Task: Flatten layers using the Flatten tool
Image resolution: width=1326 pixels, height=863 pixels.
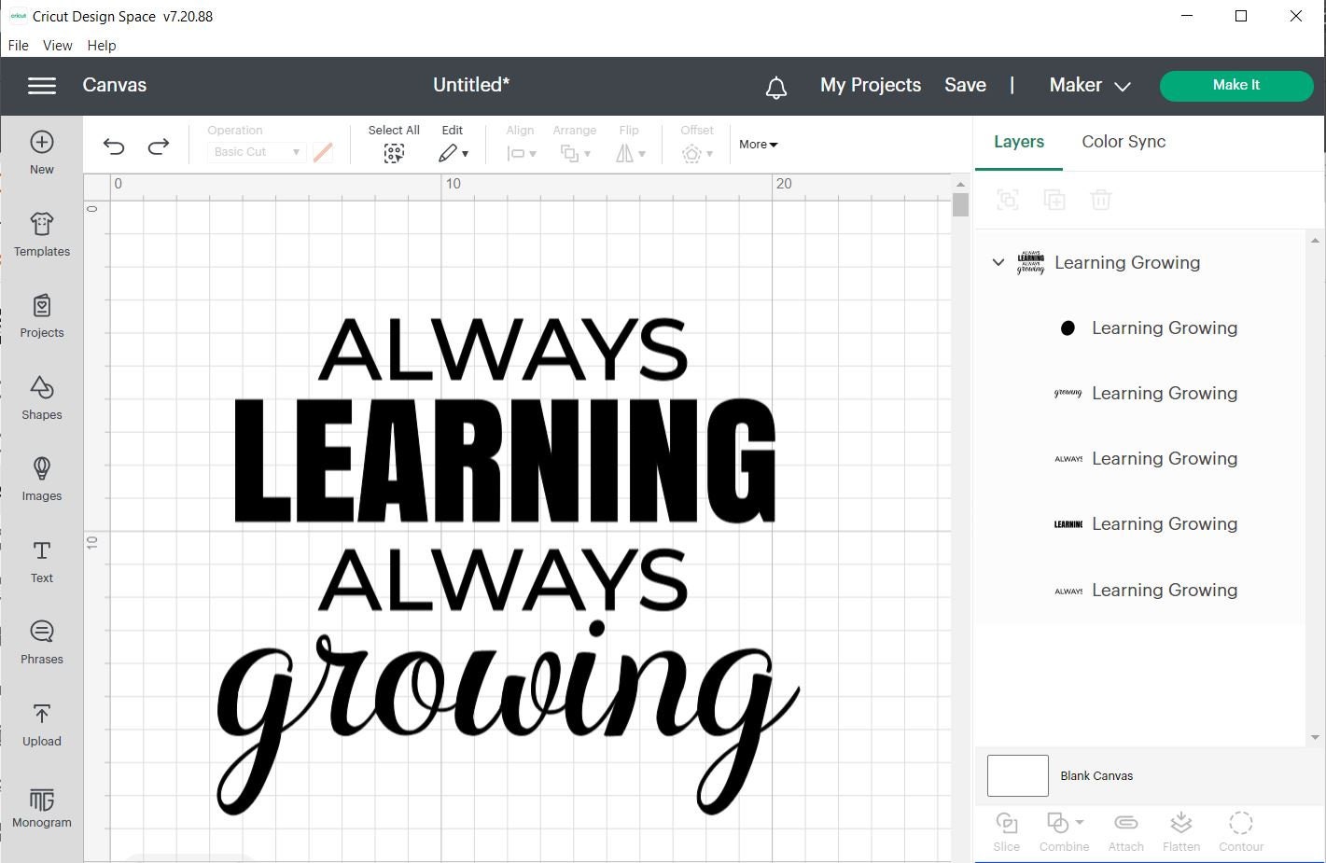Action: (x=1181, y=828)
